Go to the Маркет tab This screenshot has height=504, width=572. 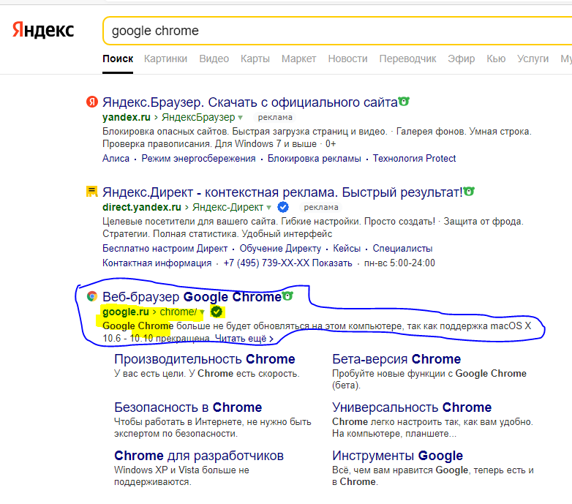pyautogui.click(x=298, y=59)
